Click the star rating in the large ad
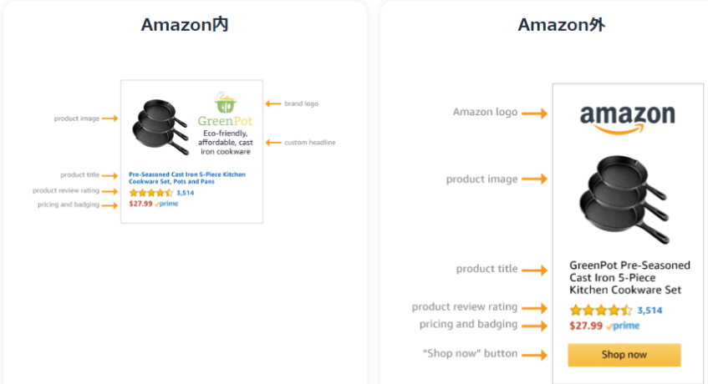708x384 pixels. (x=600, y=310)
